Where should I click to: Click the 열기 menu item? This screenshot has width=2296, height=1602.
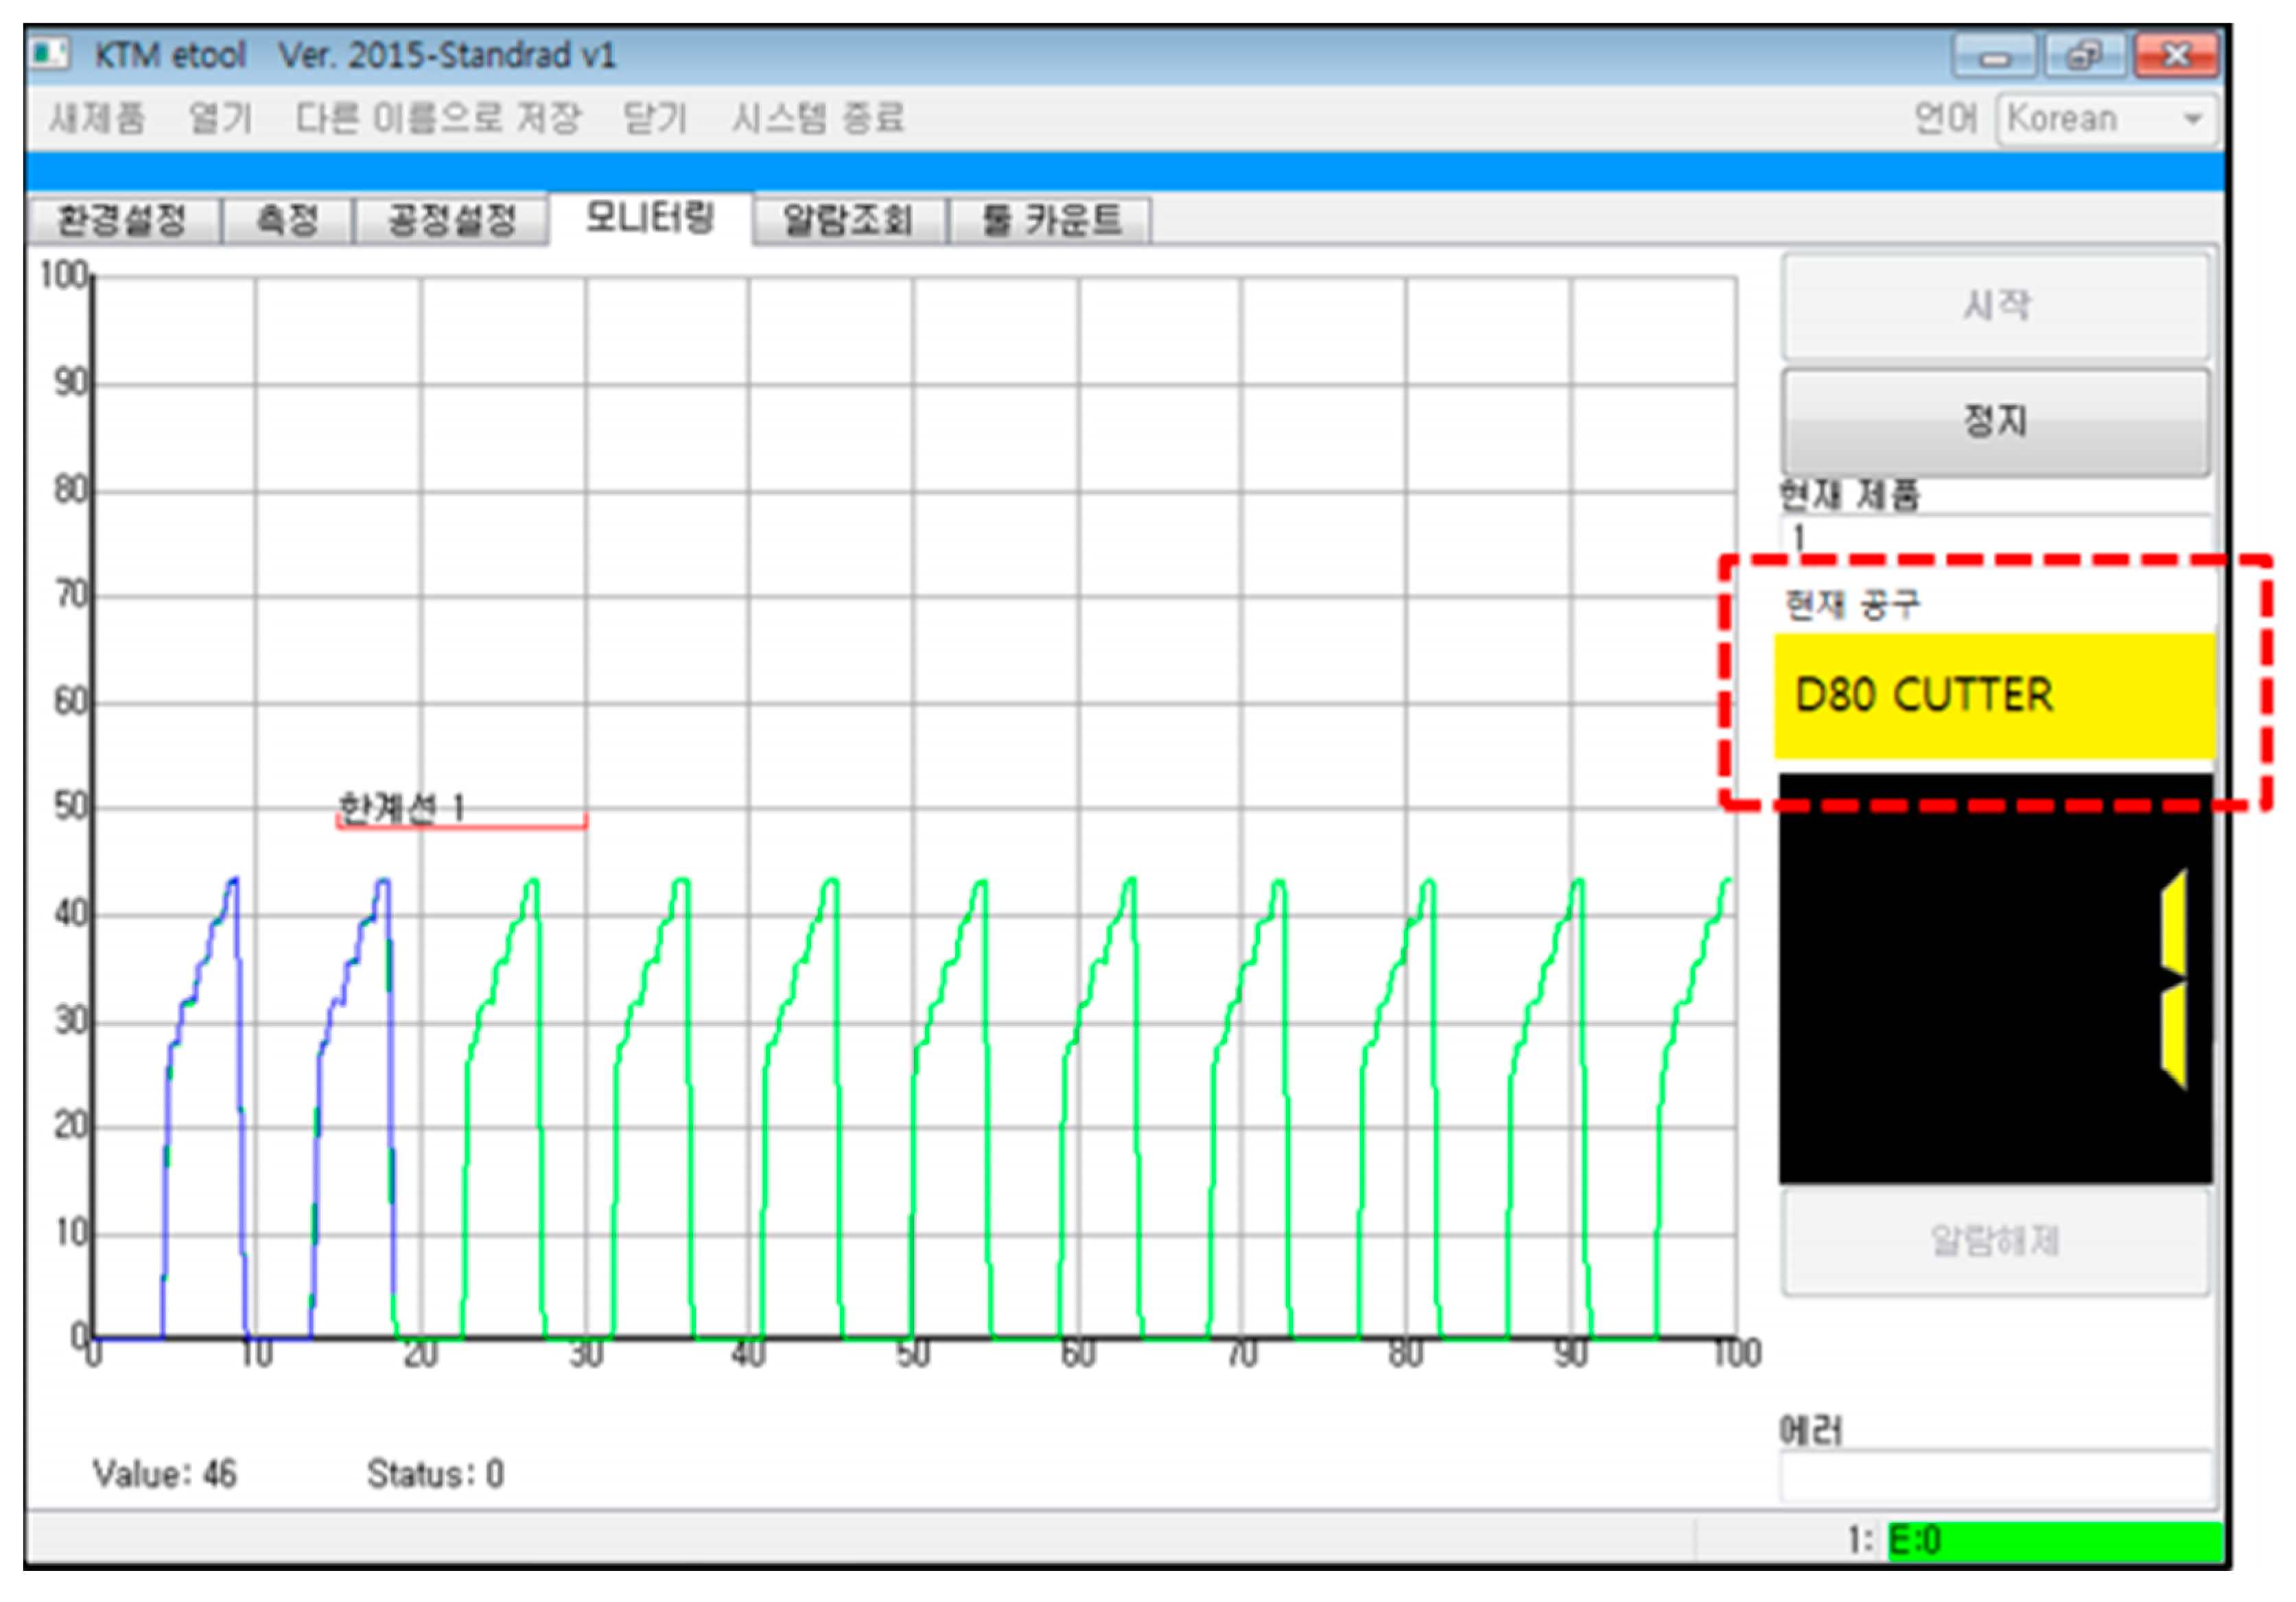coord(221,119)
